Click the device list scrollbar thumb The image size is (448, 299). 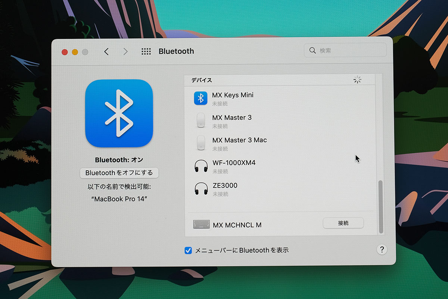[381, 207]
